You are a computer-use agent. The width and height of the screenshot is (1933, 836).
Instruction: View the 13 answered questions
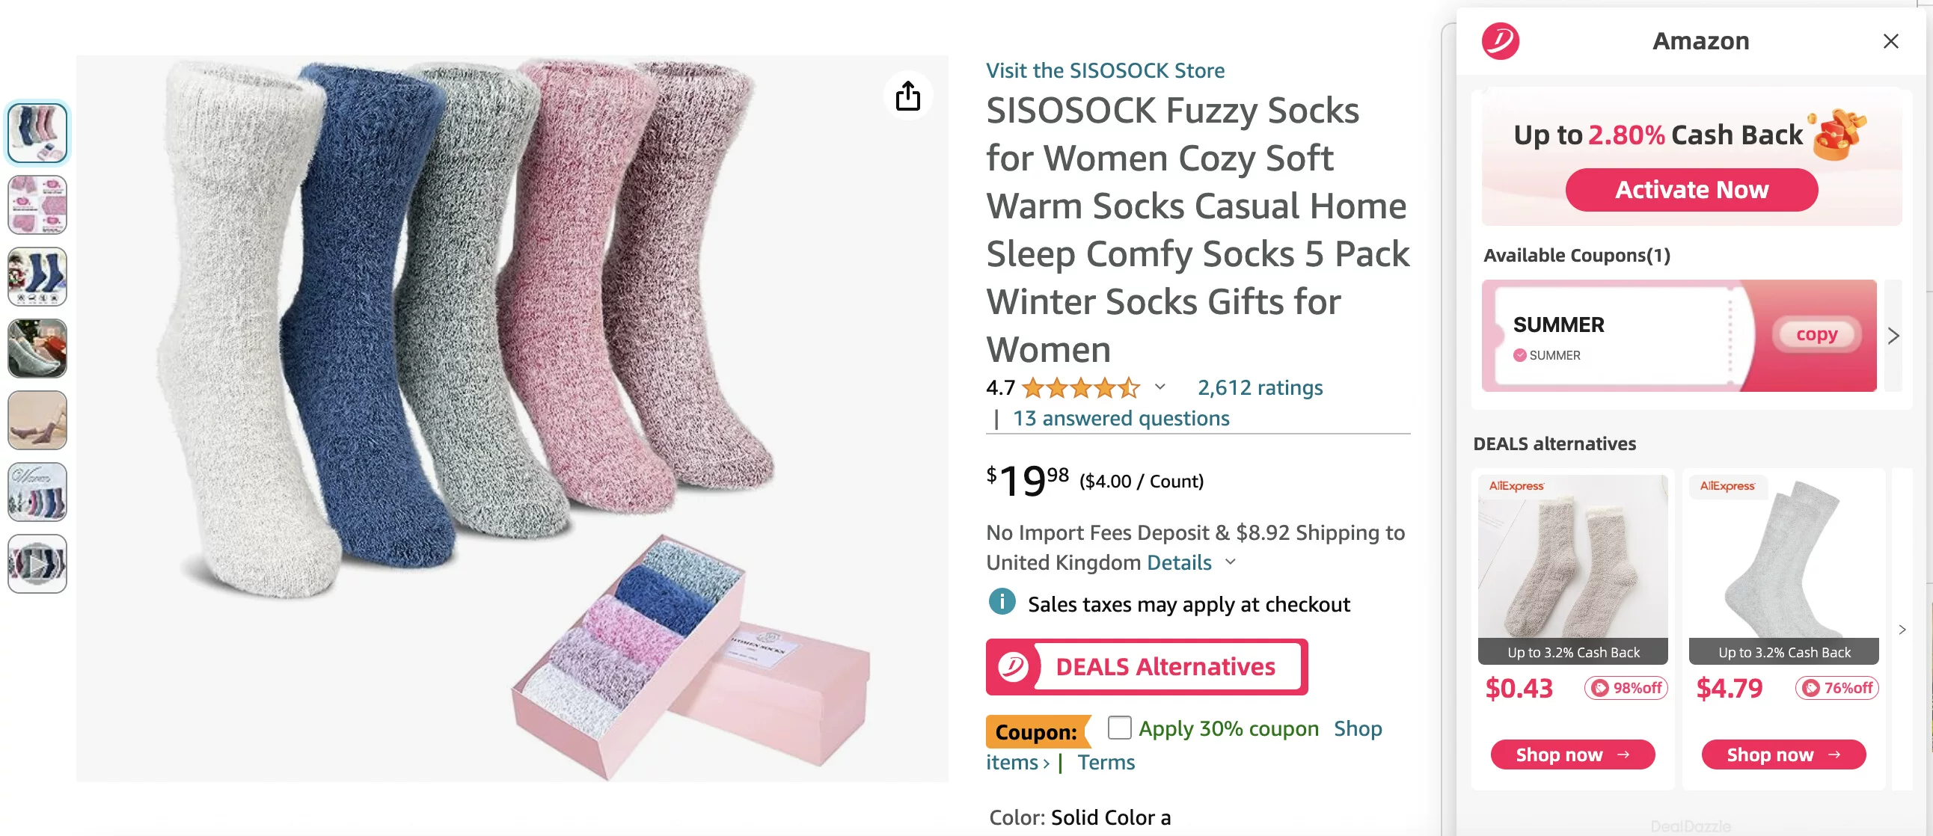pos(1121,419)
